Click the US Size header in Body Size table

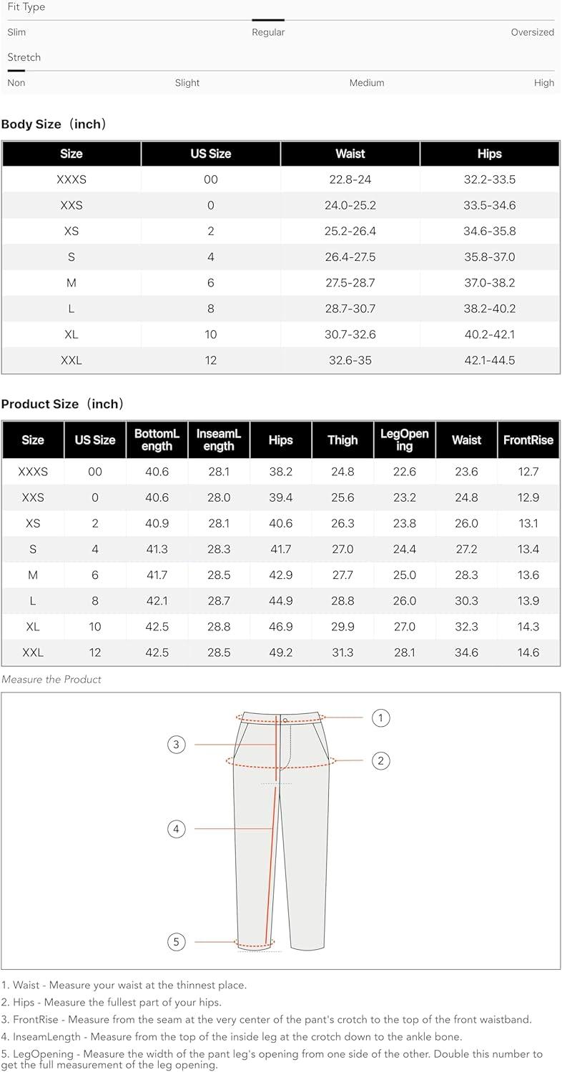(210, 154)
